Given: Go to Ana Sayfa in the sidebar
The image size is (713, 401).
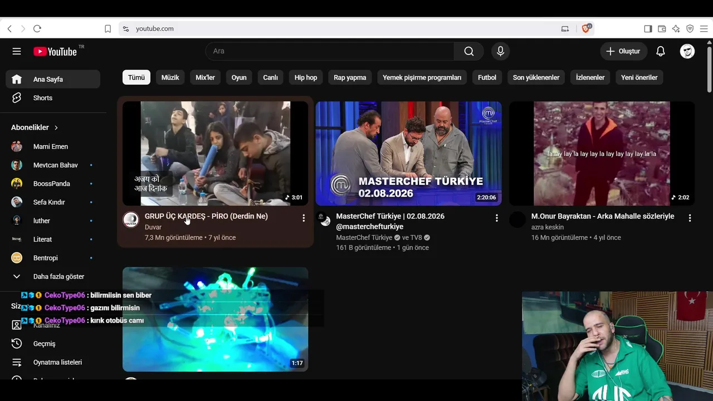Looking at the screenshot, I should 53,79.
